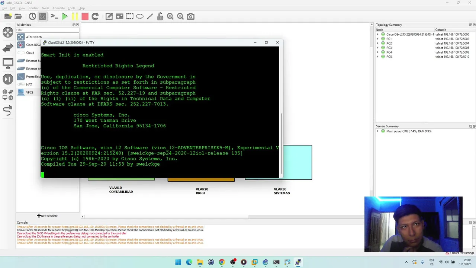This screenshot has width=476, height=268.
Task: Click the Open project folder icon
Action: (x=18, y=16)
